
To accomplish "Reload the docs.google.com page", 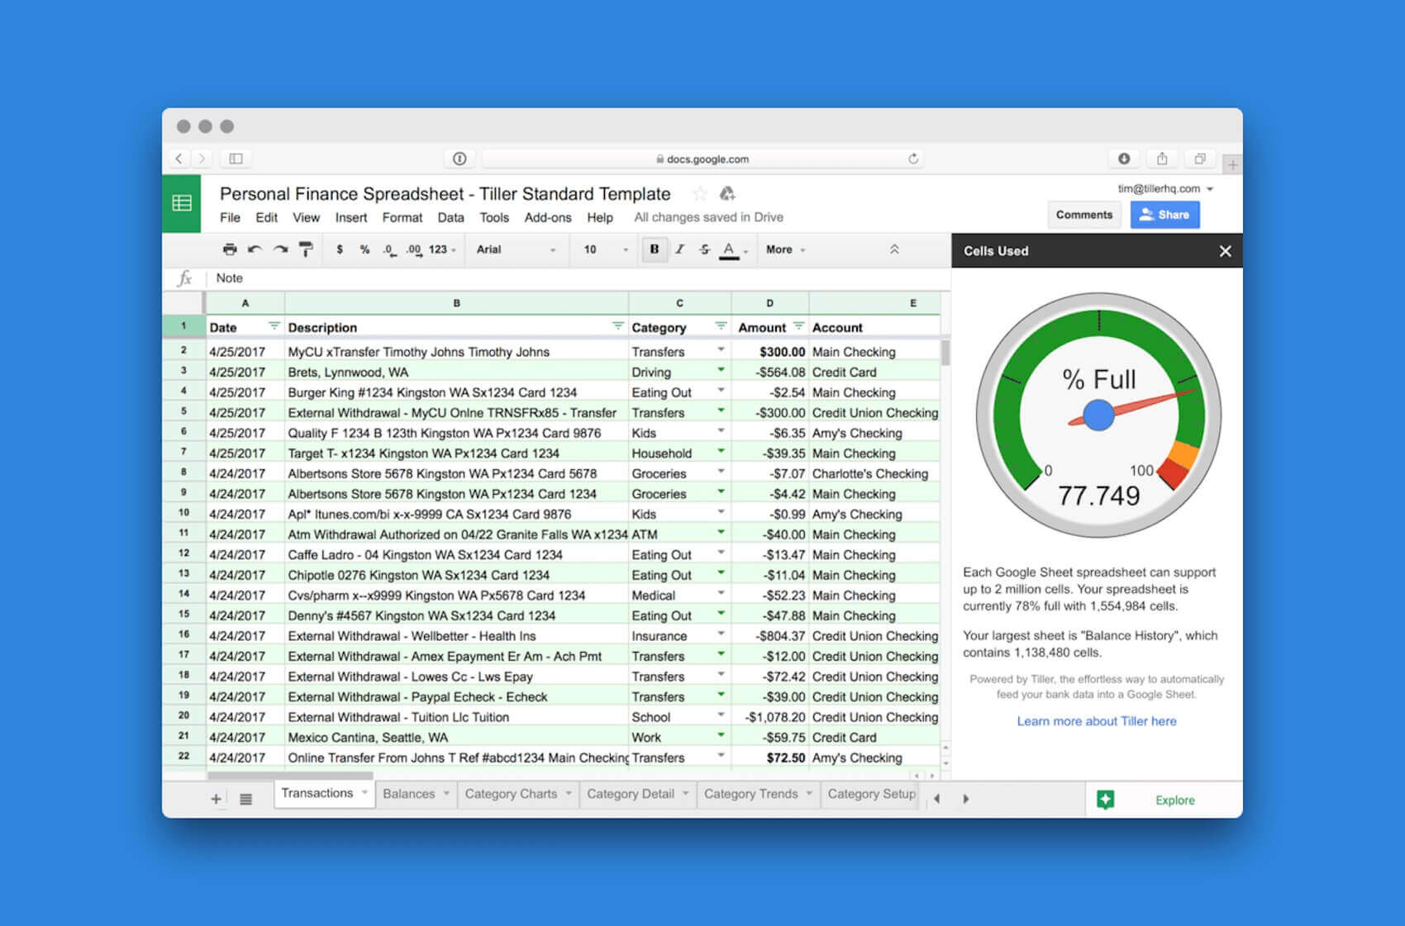I will 913,159.
